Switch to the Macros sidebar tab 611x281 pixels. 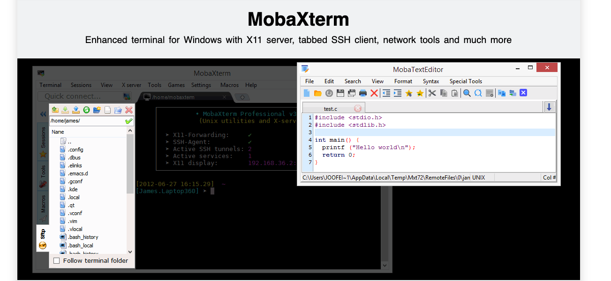coord(43,207)
